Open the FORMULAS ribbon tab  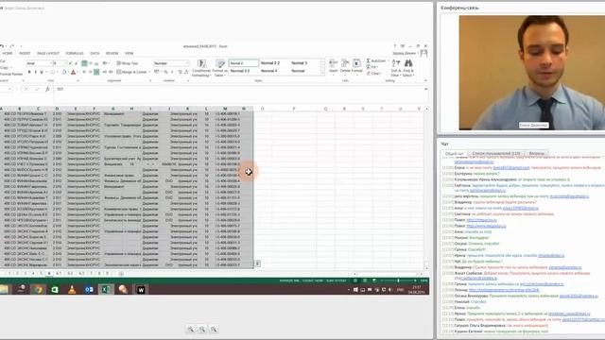point(75,53)
